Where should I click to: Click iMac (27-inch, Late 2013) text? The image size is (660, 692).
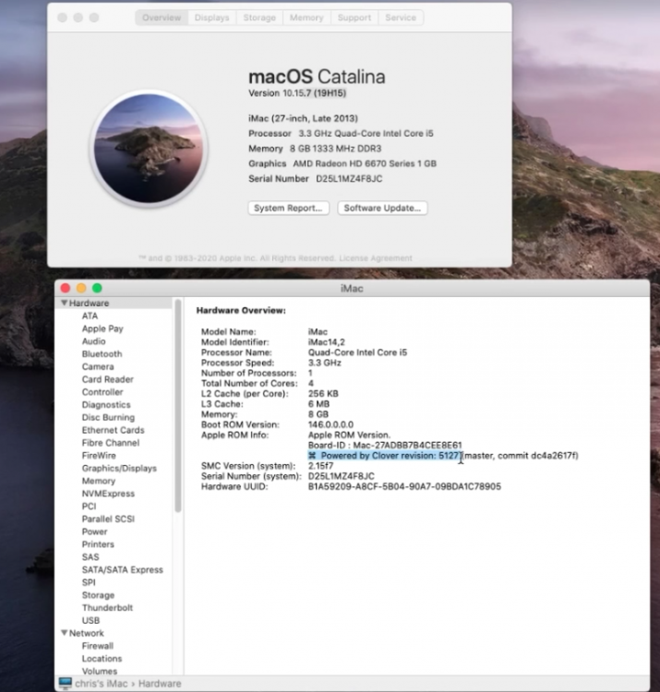point(303,118)
